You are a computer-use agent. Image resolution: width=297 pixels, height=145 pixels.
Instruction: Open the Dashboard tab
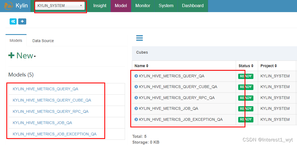click(193, 6)
